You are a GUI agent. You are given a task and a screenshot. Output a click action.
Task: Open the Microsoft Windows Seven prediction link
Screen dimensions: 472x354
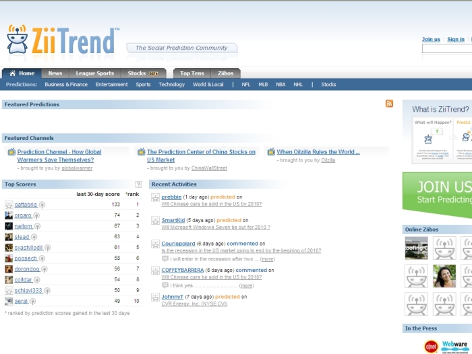[216, 227]
